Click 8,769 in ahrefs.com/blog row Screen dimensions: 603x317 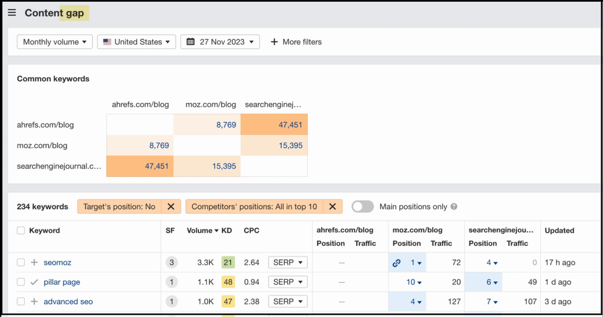[226, 125]
